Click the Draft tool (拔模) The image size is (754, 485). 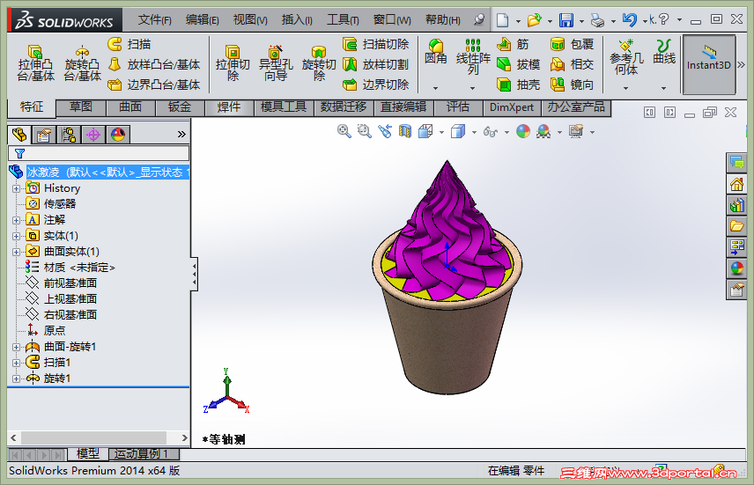518,64
